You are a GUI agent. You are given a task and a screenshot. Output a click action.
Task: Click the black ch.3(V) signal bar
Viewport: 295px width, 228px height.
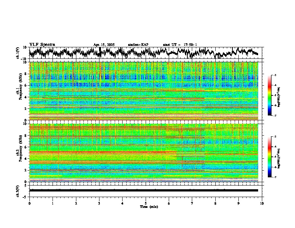[x=144, y=190]
